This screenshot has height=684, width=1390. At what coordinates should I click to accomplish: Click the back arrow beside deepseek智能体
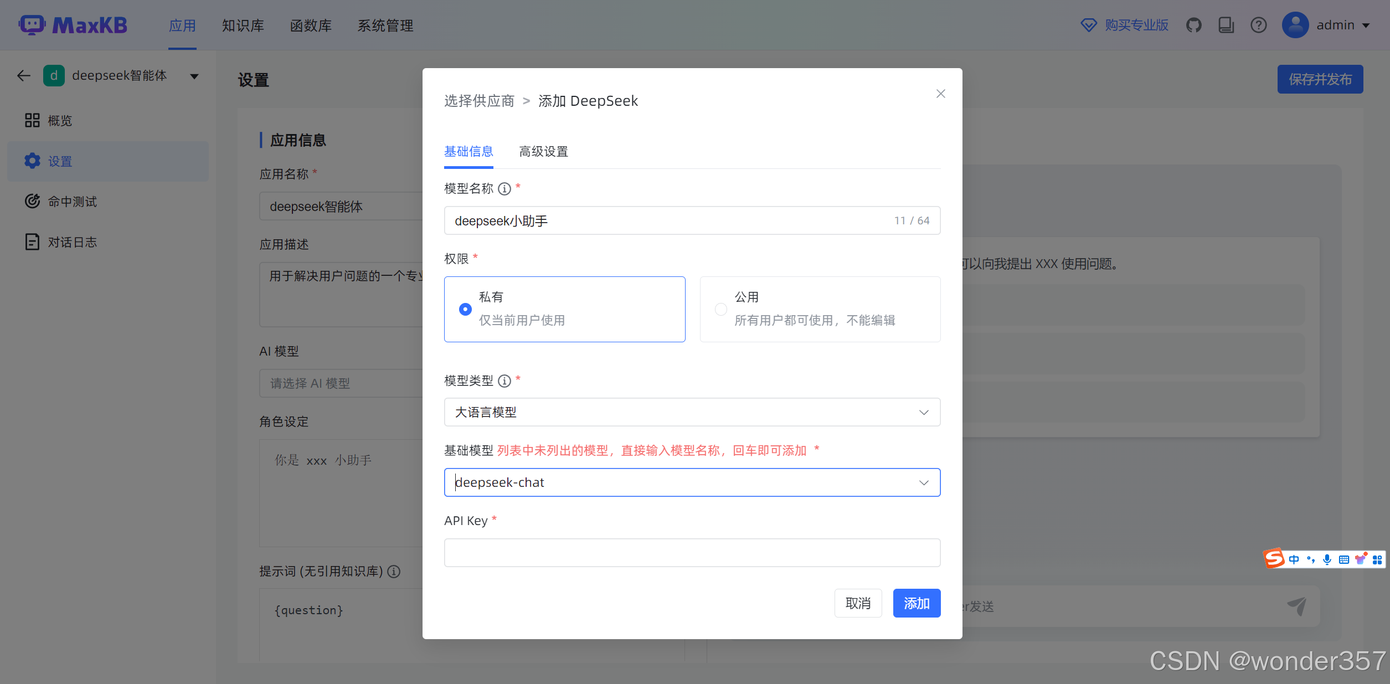click(23, 76)
